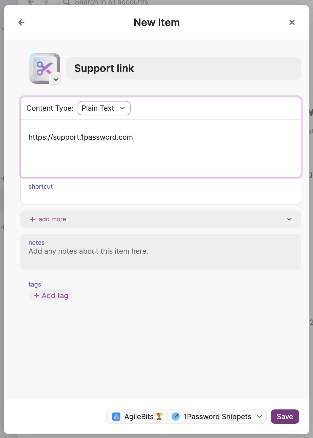The height and width of the screenshot is (438, 313).
Task: Click the Add tag button
Action: (50, 295)
